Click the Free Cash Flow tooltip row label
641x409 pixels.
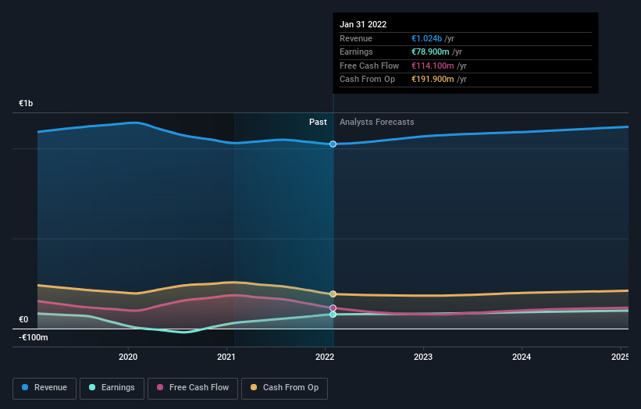[369, 66]
